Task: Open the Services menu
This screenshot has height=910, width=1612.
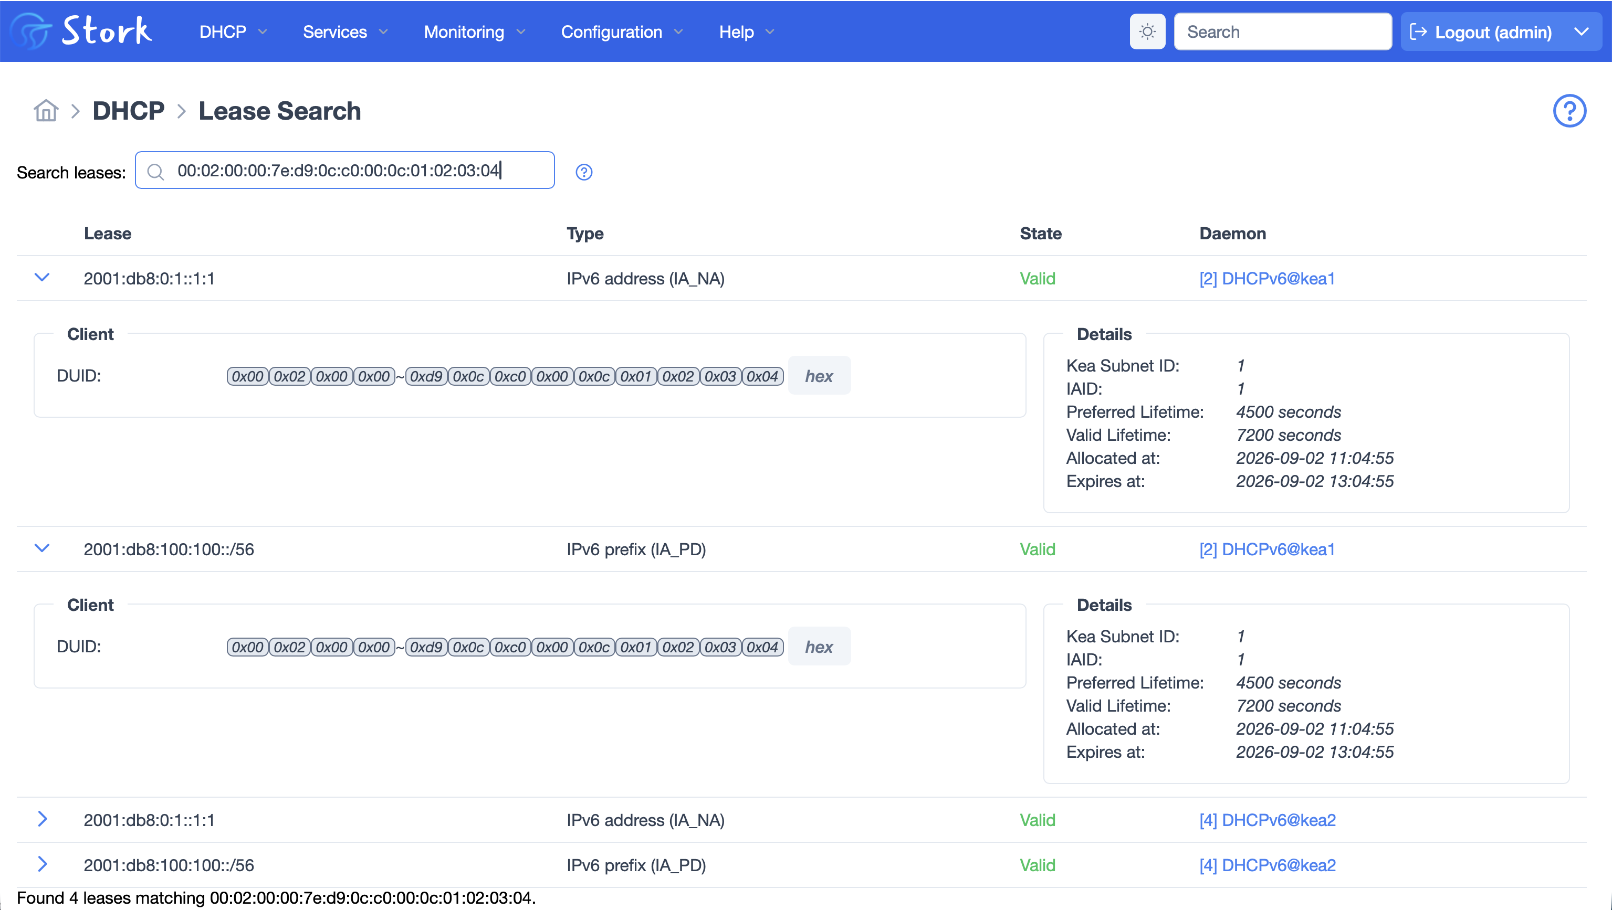Action: pyautogui.click(x=345, y=32)
